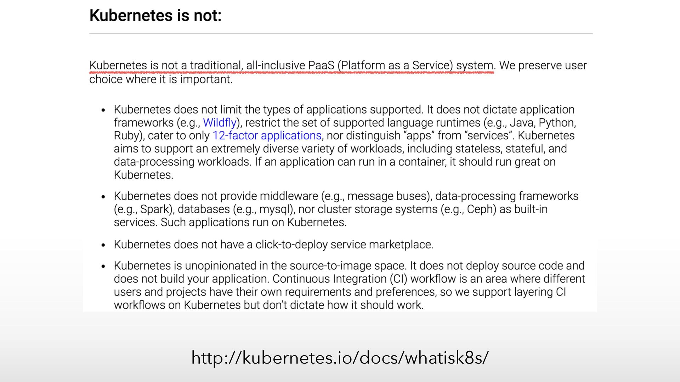This screenshot has height=382, width=680.
Task: Open the Wildfly hyperlink
Action: pyautogui.click(x=220, y=123)
